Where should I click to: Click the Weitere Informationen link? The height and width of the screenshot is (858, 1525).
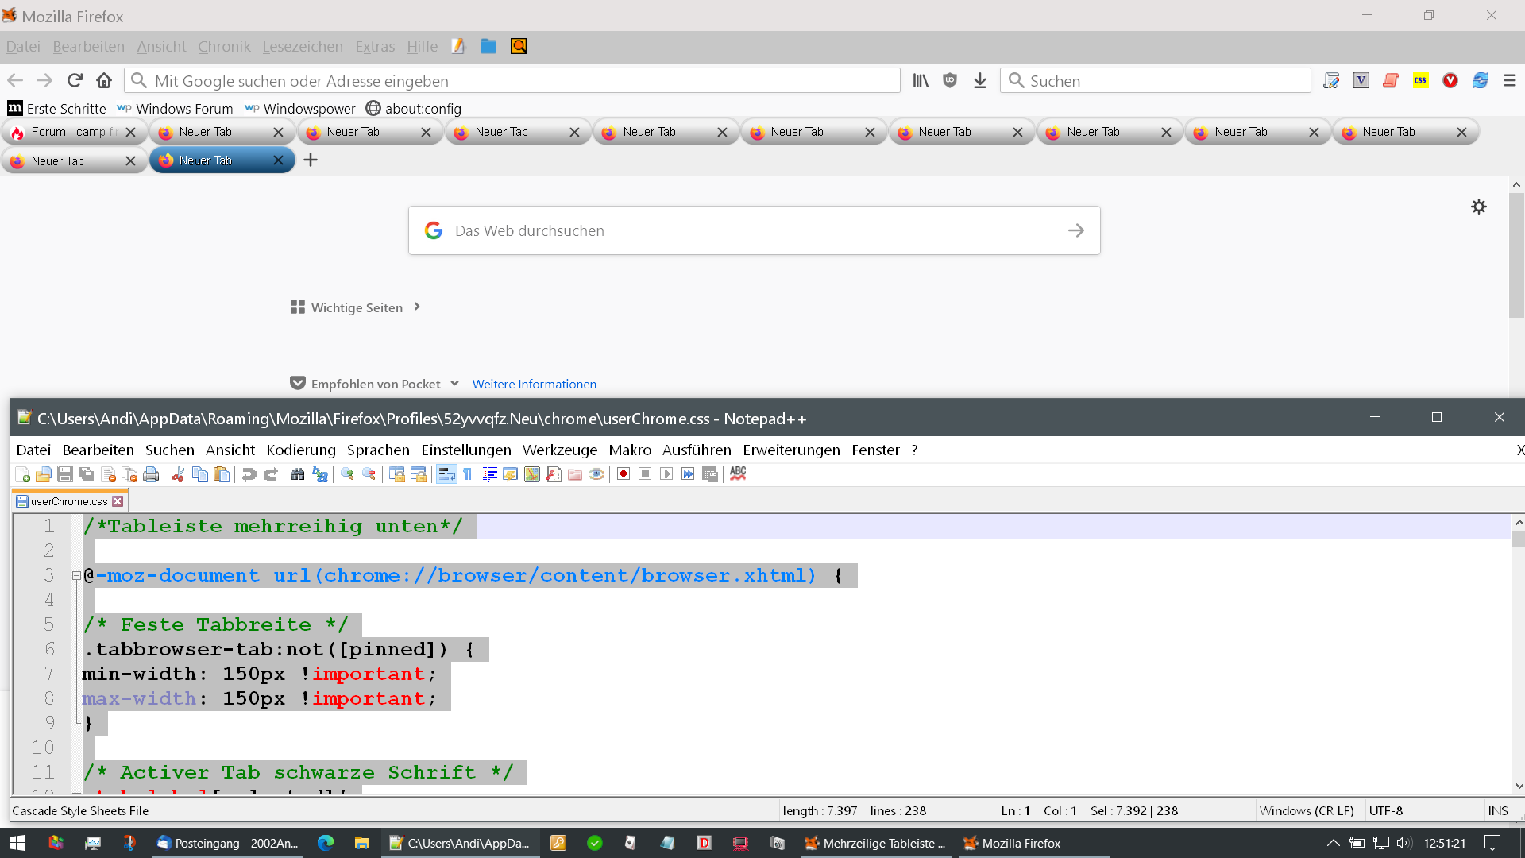point(534,384)
